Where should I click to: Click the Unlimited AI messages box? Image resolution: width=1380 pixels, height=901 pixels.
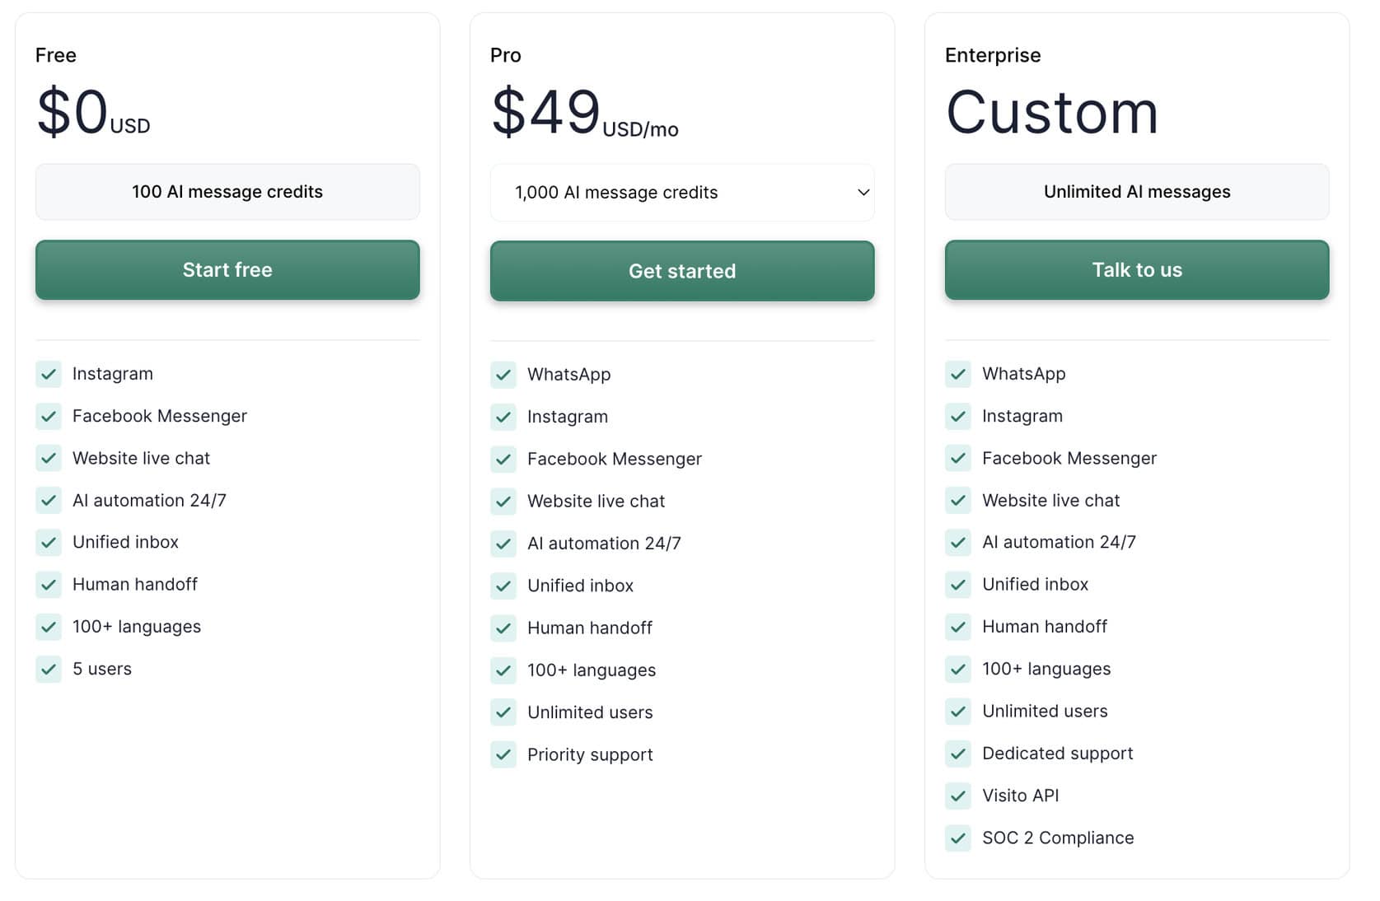pyautogui.click(x=1137, y=192)
